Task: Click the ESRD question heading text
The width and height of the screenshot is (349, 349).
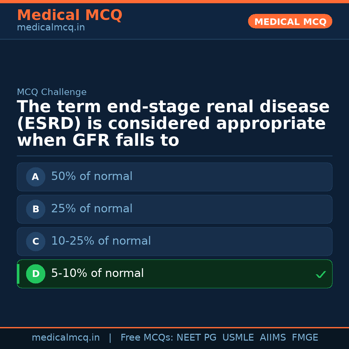Action: (x=173, y=124)
